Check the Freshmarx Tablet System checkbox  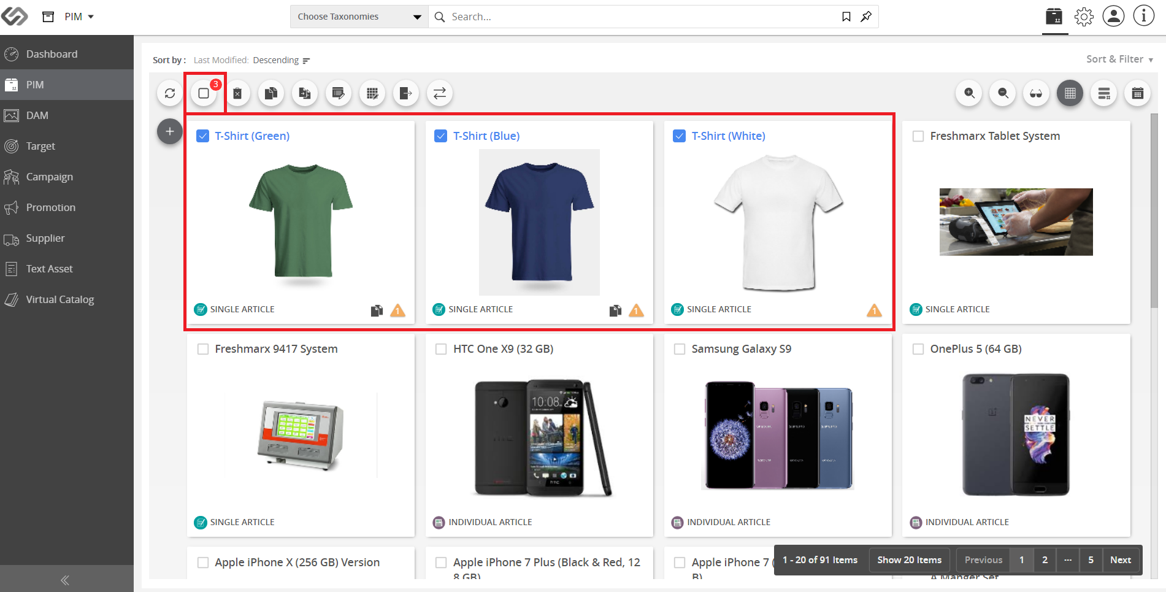coord(918,136)
